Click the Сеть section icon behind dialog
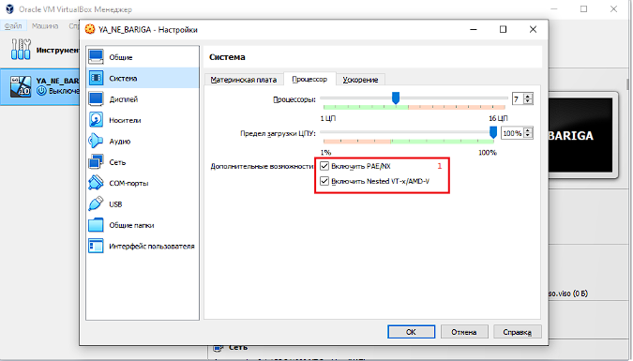 point(219,348)
